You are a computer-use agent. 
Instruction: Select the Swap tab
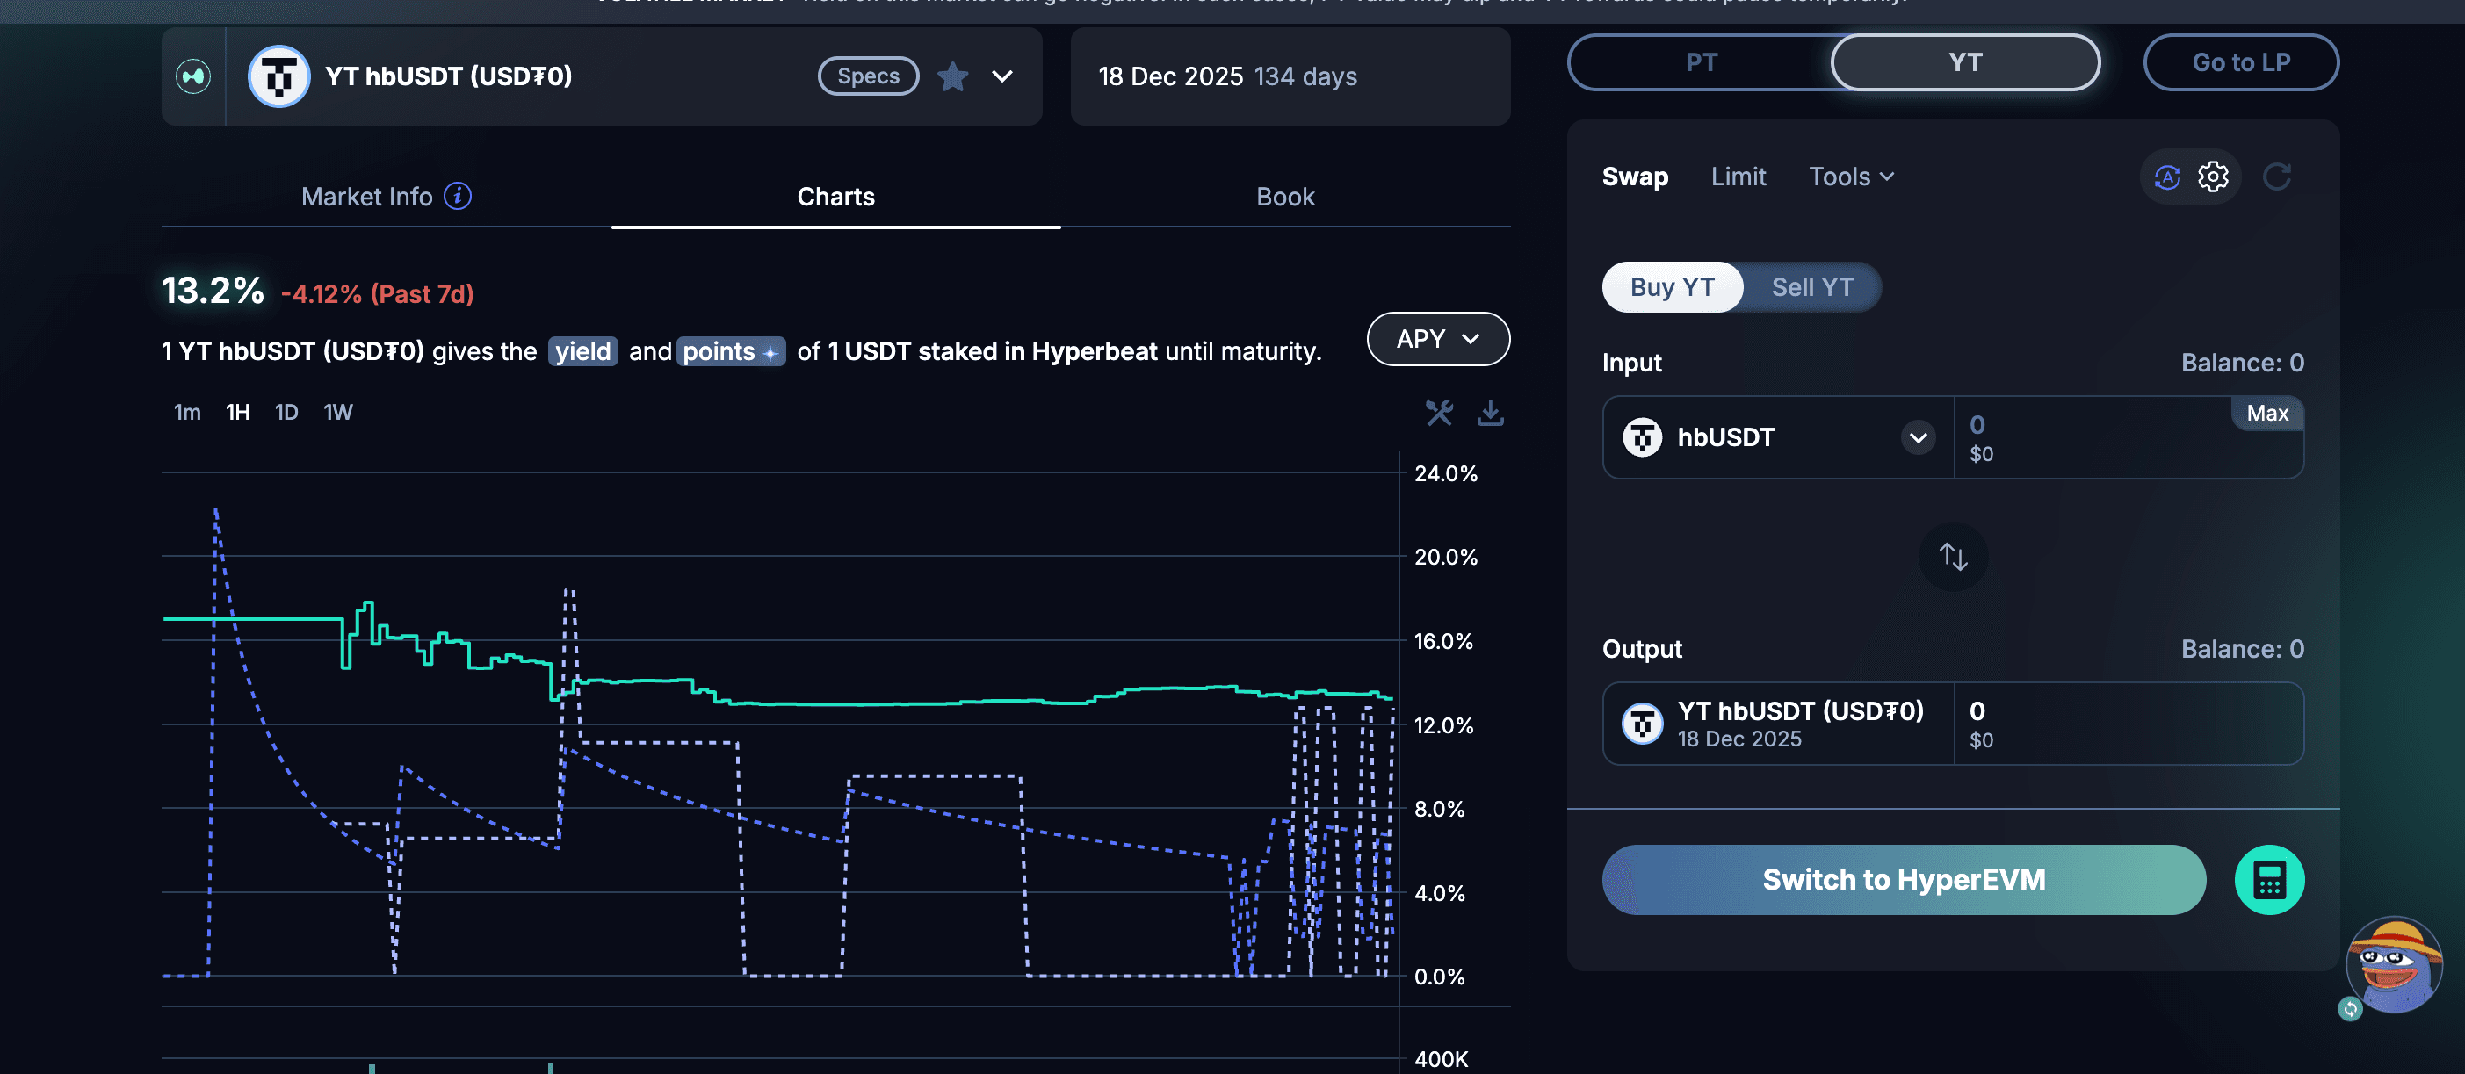(1634, 177)
